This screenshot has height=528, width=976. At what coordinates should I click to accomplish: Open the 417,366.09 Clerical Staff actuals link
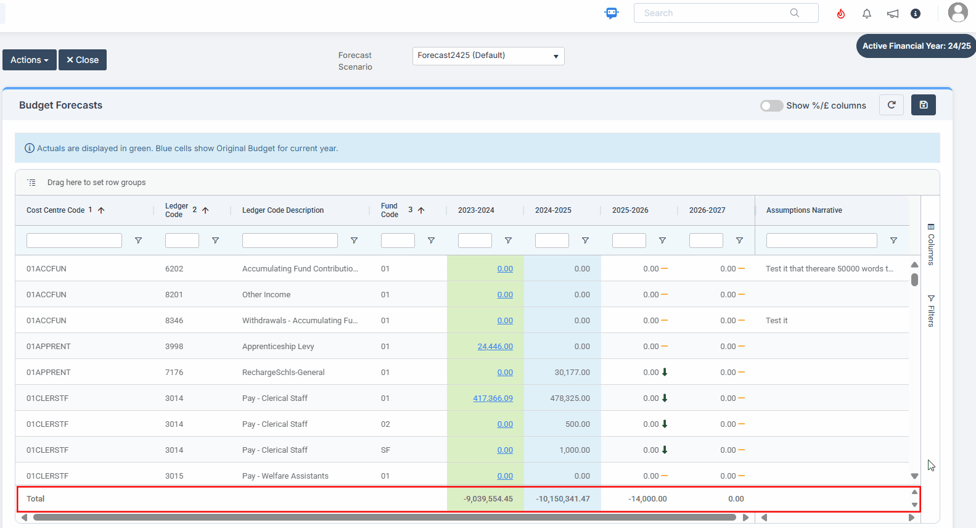[x=493, y=398]
